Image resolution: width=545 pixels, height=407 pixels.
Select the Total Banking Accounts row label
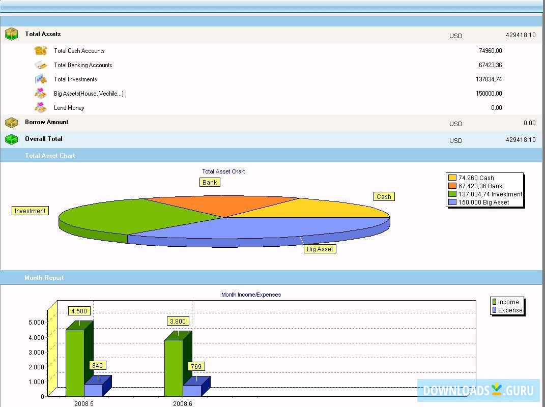[x=83, y=65]
